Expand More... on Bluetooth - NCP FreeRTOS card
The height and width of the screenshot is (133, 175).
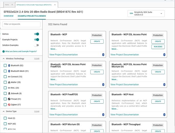pos(54,109)
